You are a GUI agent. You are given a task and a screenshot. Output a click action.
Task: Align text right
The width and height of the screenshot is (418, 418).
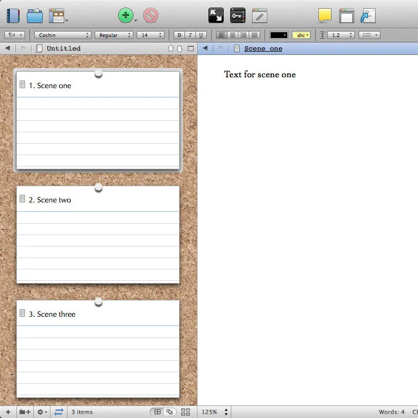(x=243, y=35)
